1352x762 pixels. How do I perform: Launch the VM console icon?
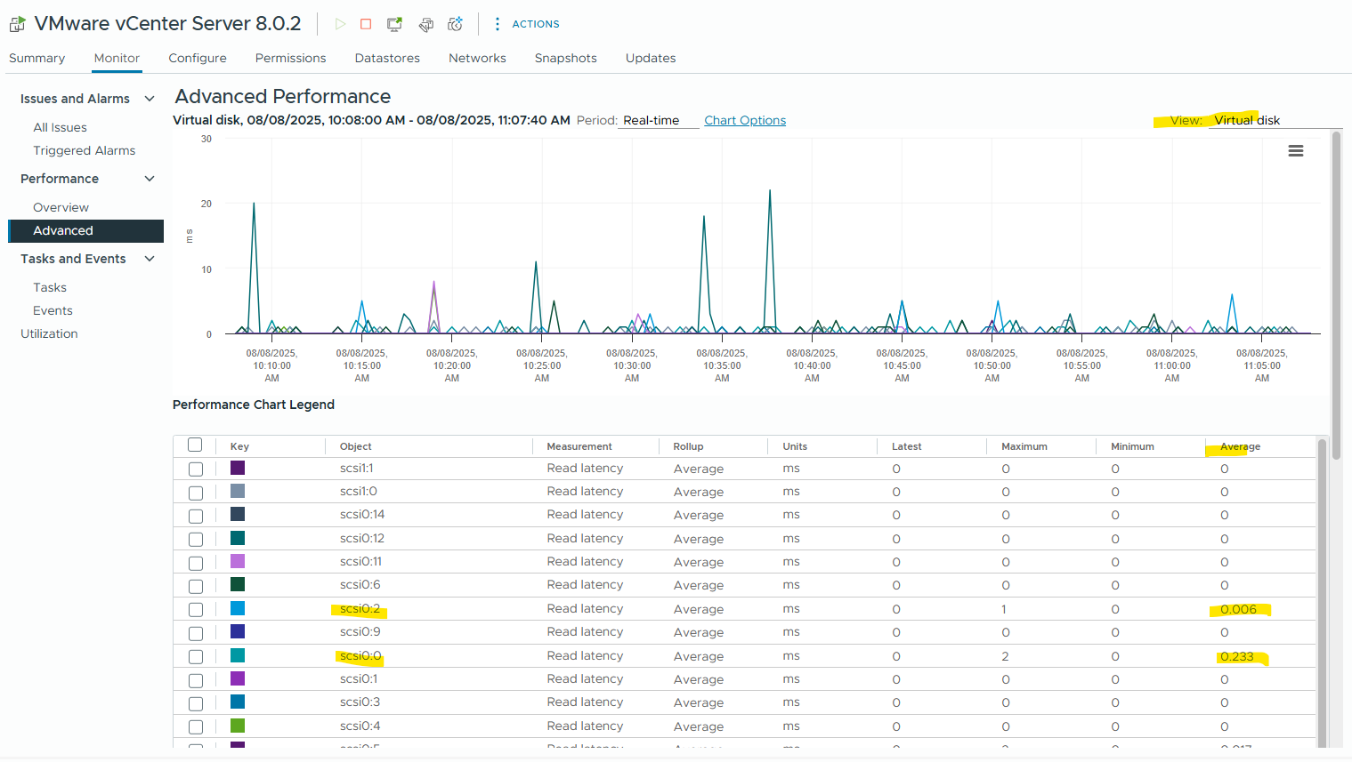pos(394,24)
